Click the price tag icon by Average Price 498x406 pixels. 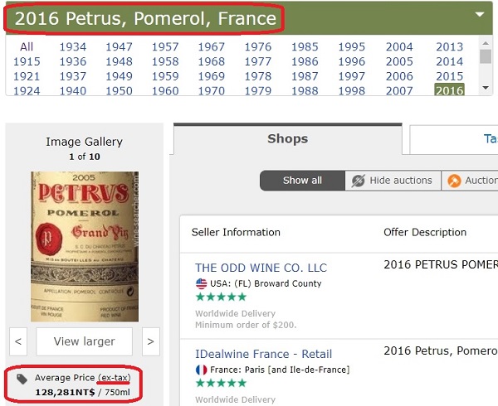(x=22, y=379)
